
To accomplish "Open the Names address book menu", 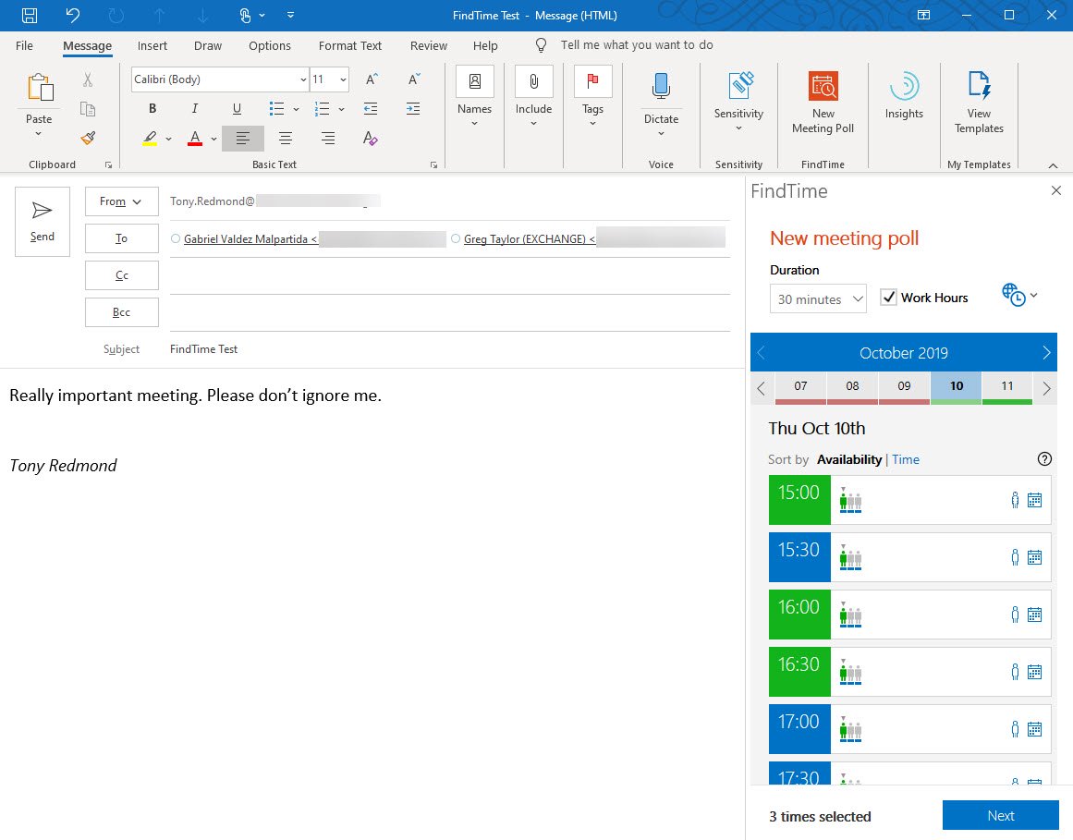I will 474,97.
